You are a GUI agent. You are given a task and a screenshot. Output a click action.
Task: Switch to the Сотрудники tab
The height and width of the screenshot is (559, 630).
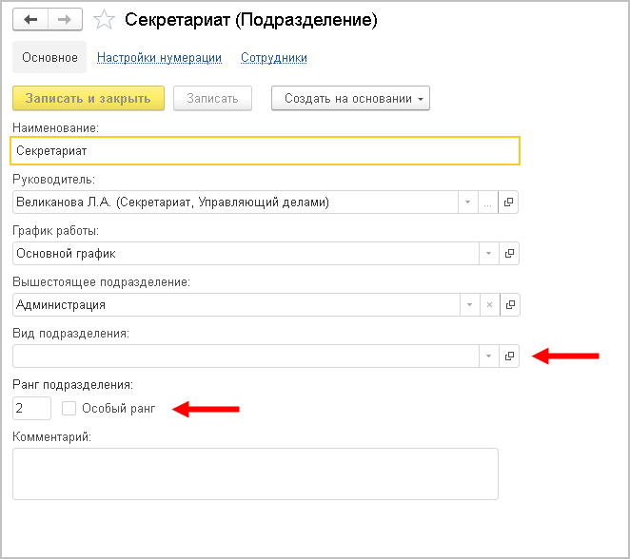point(273,58)
